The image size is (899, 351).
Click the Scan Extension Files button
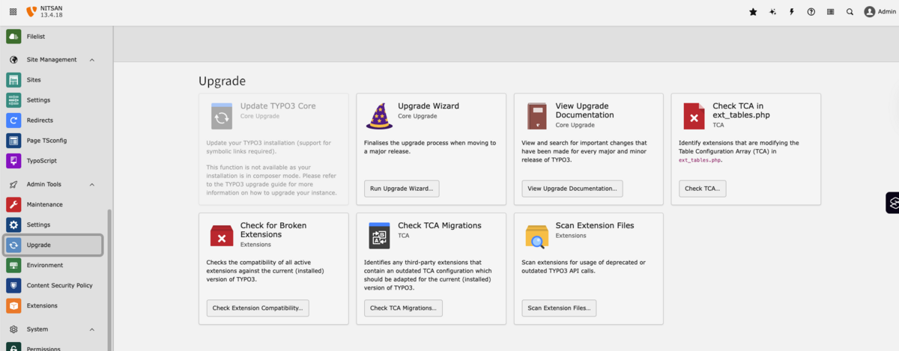point(559,308)
